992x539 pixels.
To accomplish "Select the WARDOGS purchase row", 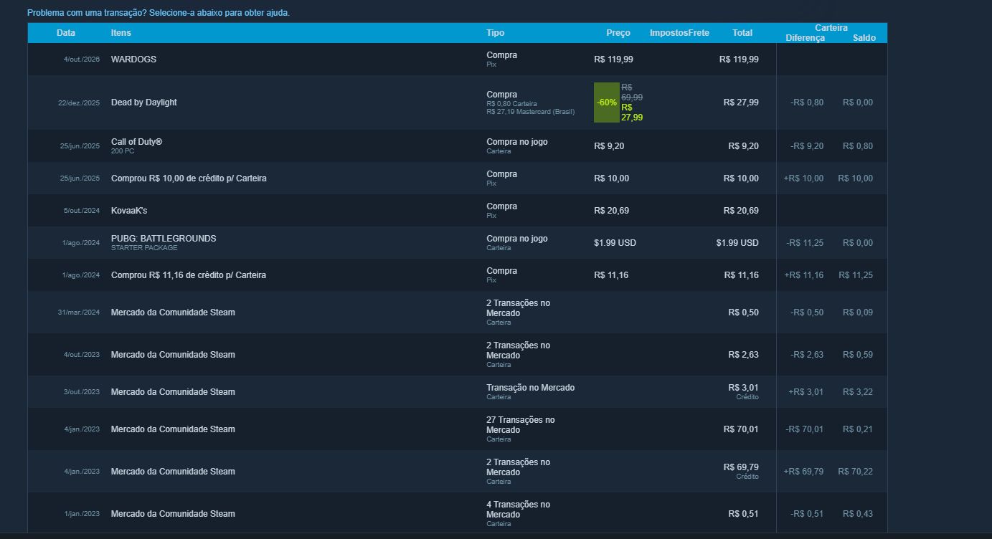I will (458, 59).
